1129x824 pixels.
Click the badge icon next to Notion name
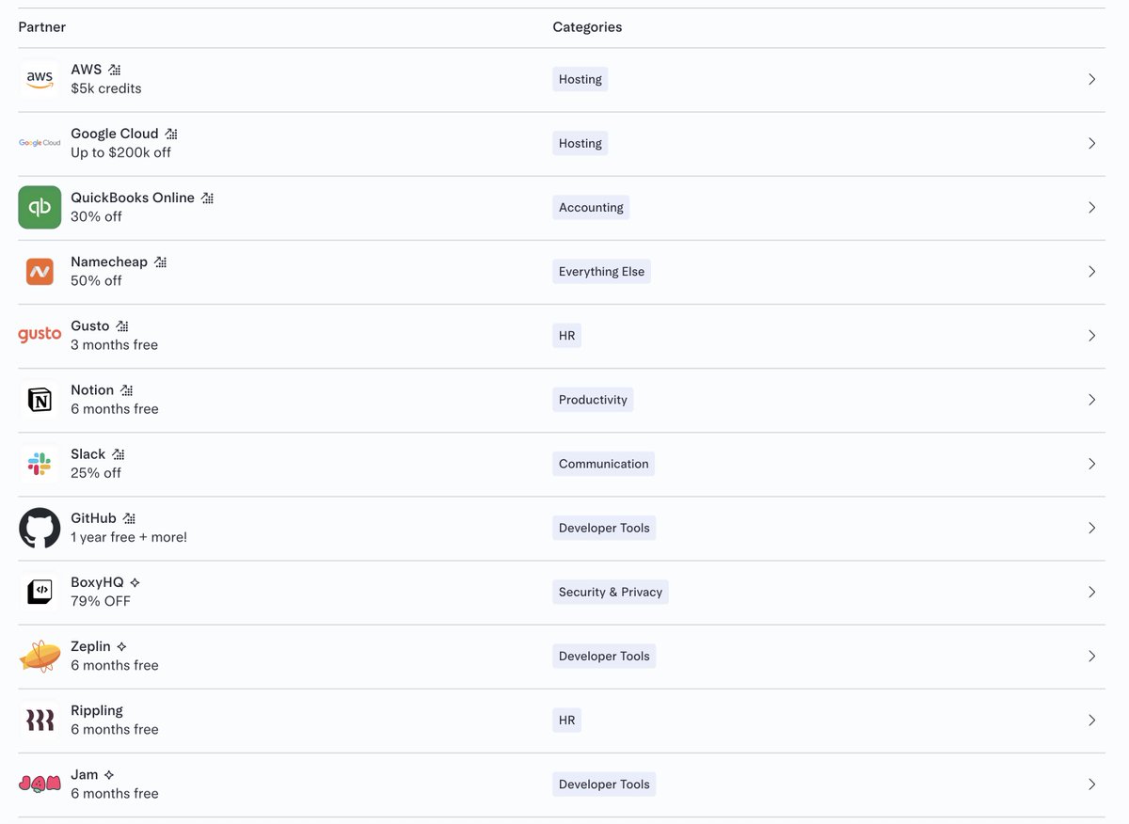(x=126, y=389)
